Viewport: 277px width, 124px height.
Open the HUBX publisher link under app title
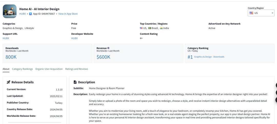coord(22,14)
